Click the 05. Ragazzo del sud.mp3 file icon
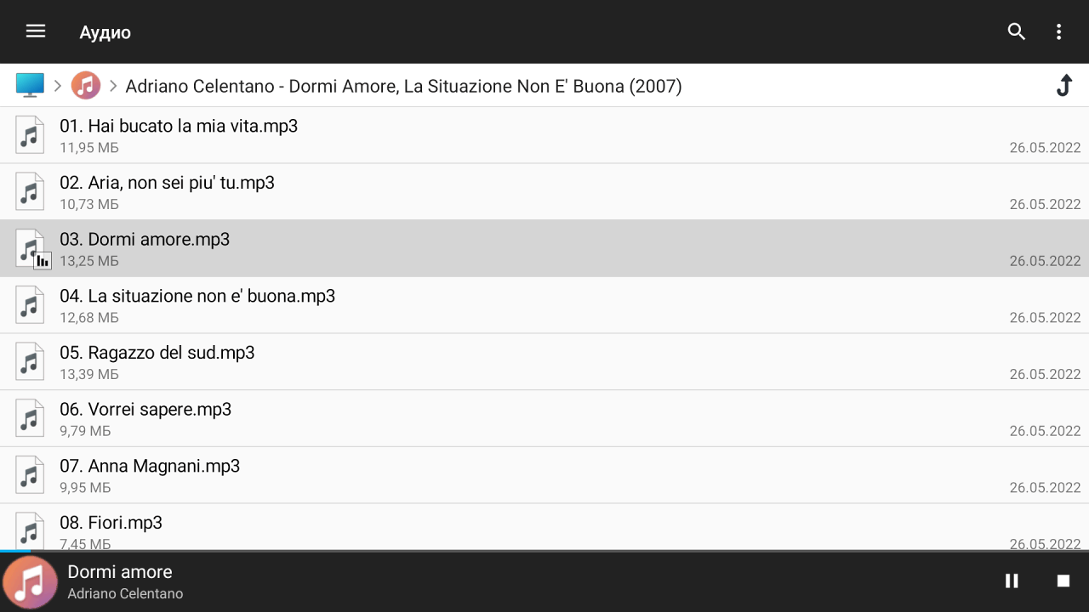1089x612 pixels. (x=31, y=362)
